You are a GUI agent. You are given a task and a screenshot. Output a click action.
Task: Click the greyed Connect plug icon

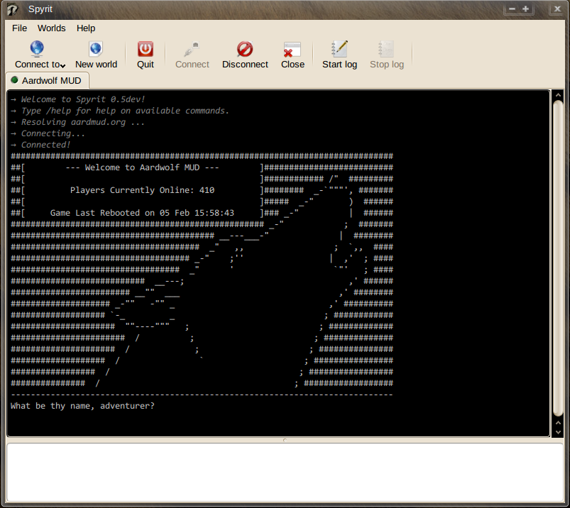192,49
